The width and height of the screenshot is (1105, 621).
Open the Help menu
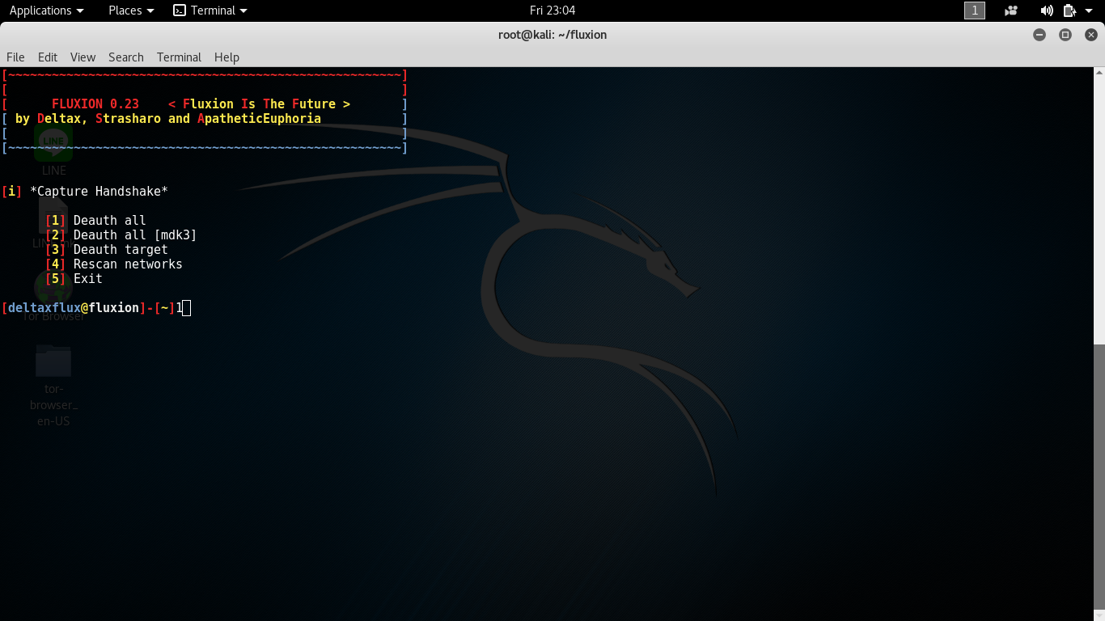(x=227, y=57)
